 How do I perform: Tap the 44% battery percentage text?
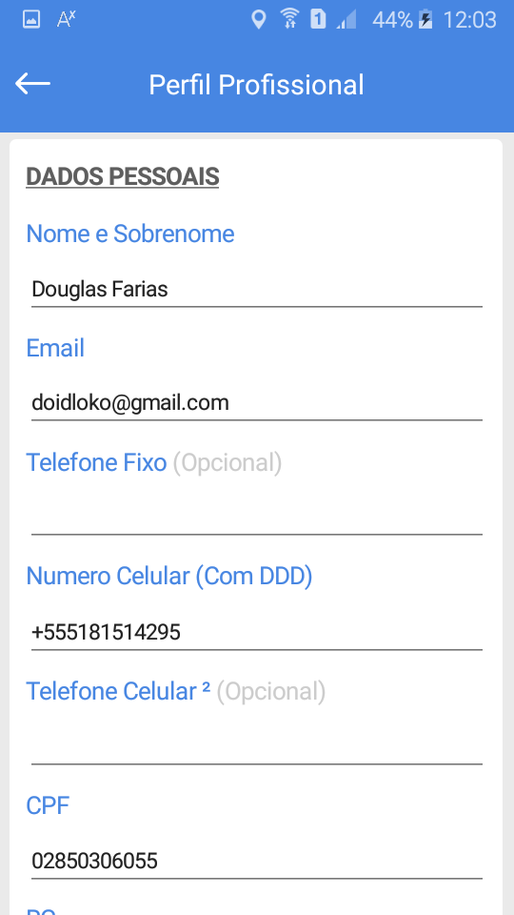(x=392, y=20)
